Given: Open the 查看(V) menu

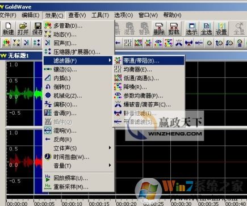Looking at the screenshot, I should pos(77,15).
